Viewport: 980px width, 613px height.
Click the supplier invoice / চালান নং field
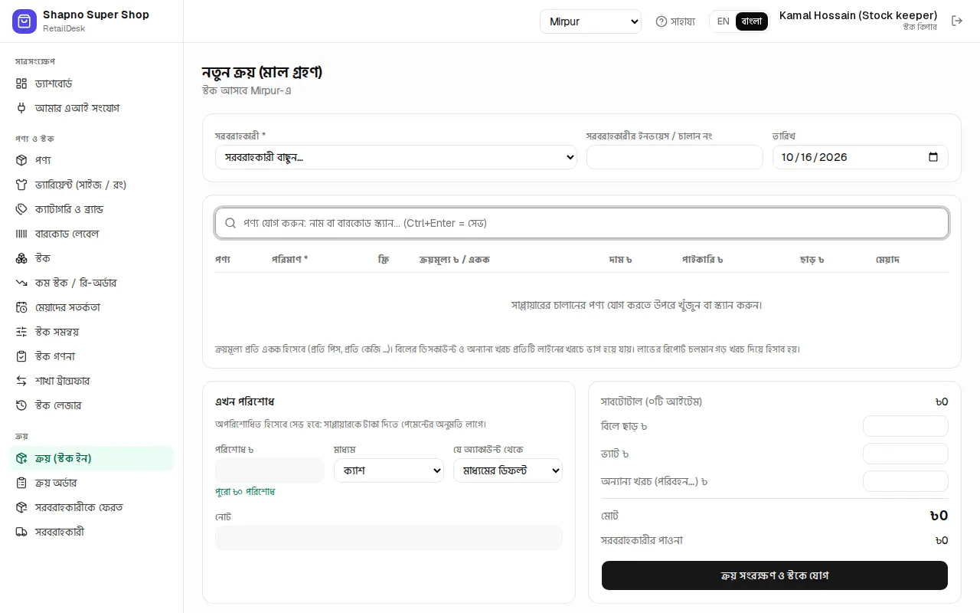[x=675, y=157]
